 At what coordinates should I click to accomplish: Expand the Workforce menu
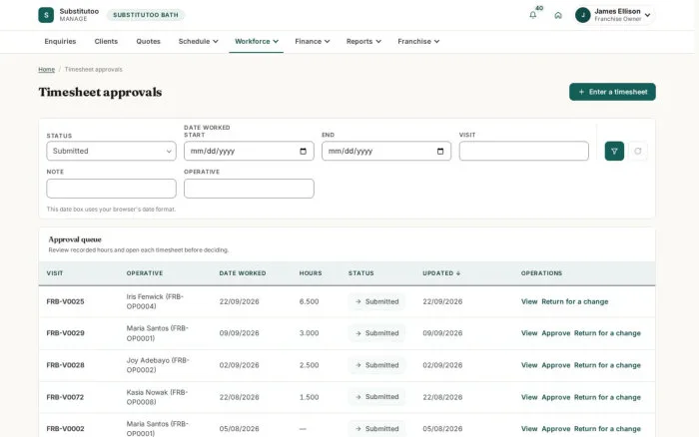257,42
